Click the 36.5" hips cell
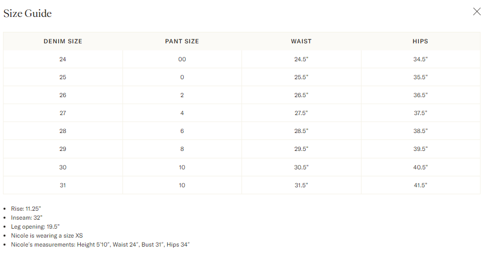The height and width of the screenshot is (260, 484). (420, 95)
